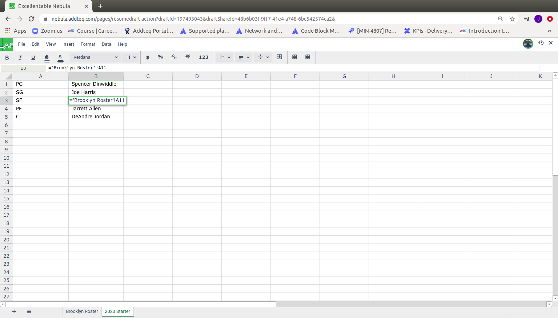558x318 pixels.
Task: Expand the font size 11 dropdown
Action: click(131, 57)
